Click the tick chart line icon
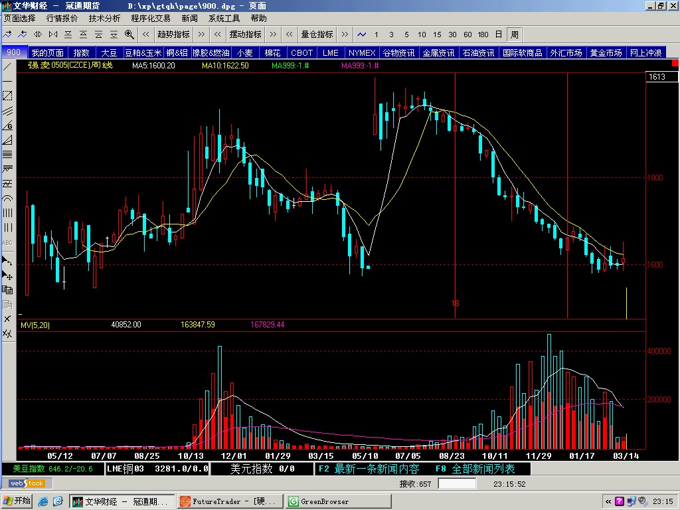The image size is (680, 510). pyautogui.click(x=361, y=35)
